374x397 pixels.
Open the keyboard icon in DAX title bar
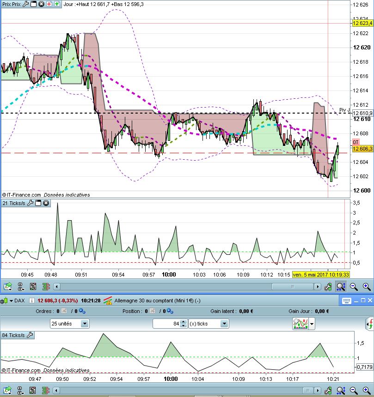point(346,301)
